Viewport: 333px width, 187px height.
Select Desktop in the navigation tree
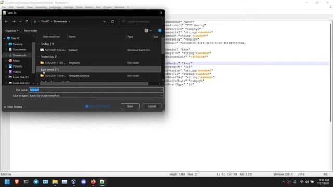click(x=18, y=44)
